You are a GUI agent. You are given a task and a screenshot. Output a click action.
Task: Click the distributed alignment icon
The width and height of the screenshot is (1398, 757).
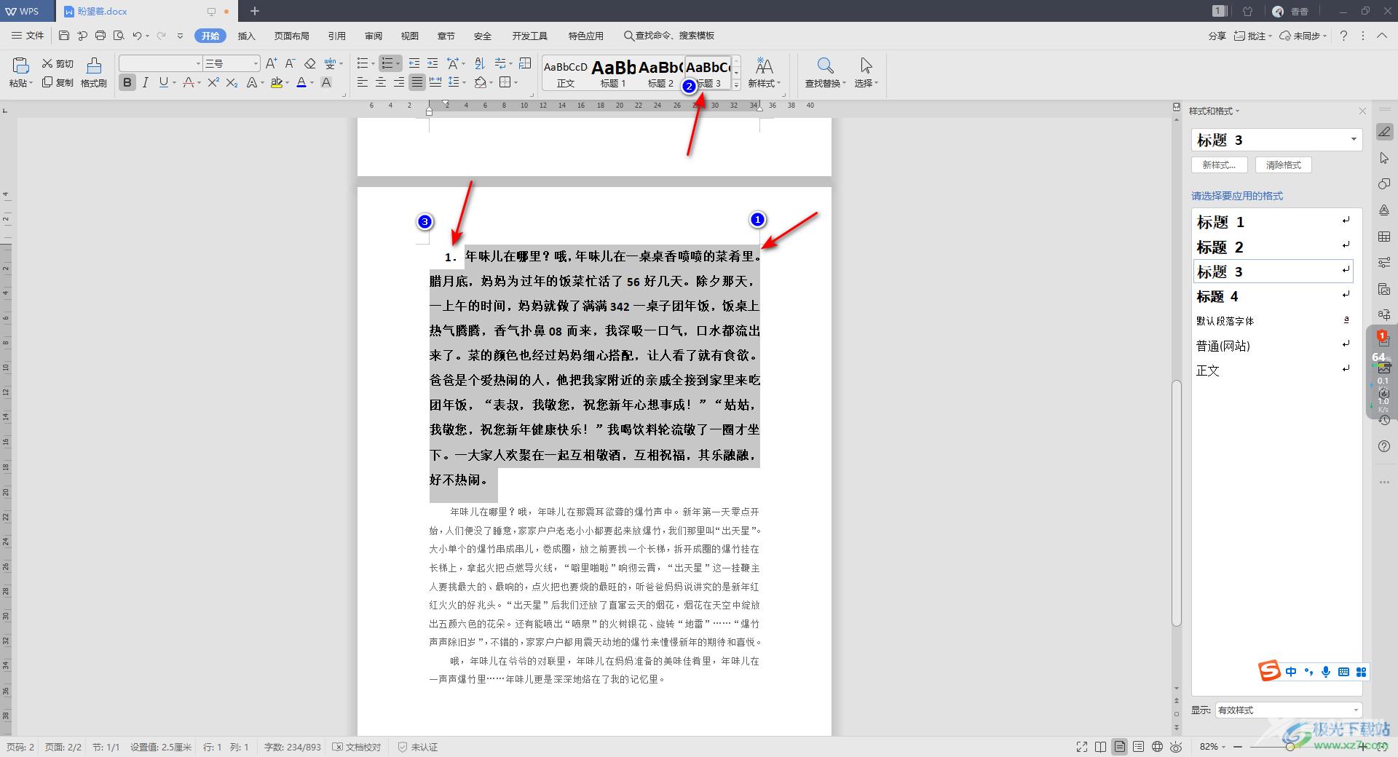435,82
